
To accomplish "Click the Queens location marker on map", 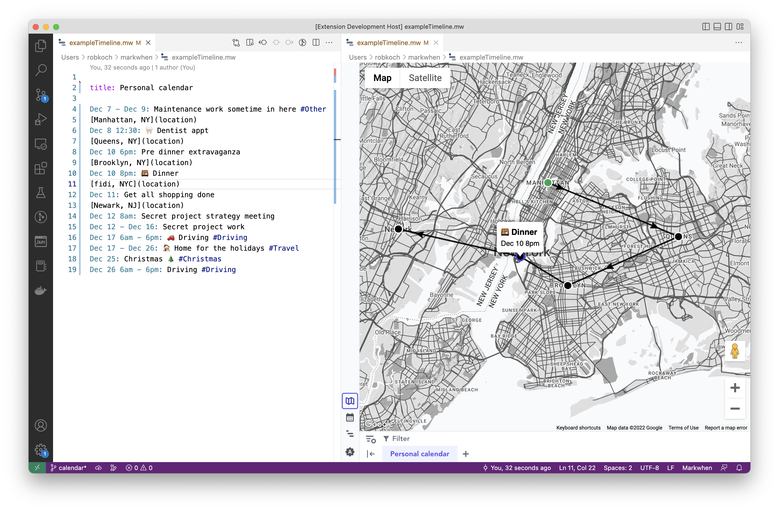I will 678,236.
